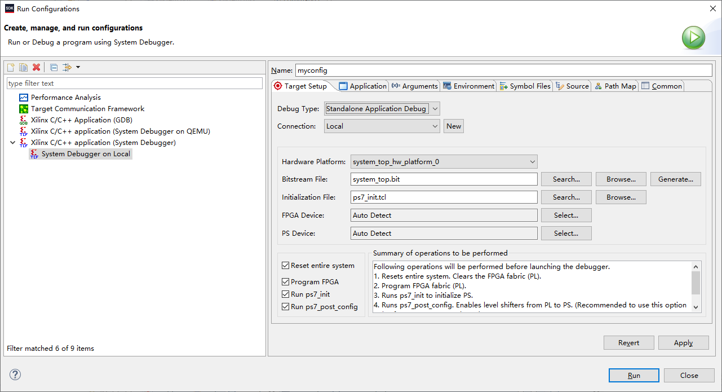Select Target Communication Framework in the tree
Viewport: 722px width, 392px height.
(x=87, y=109)
